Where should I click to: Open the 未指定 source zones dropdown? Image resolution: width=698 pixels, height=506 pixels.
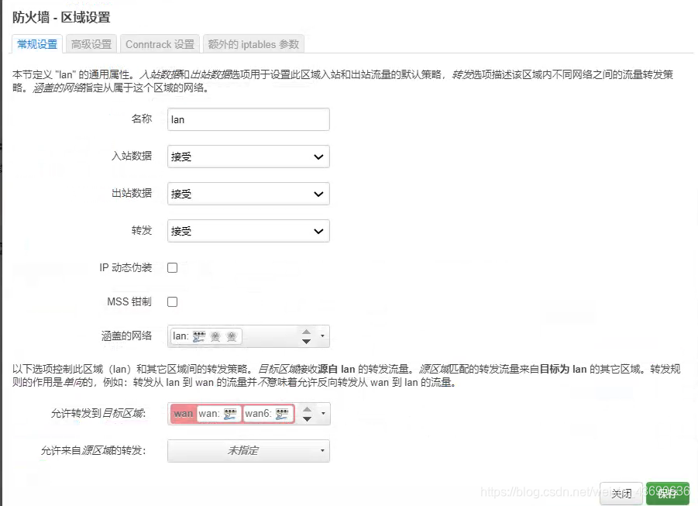tap(249, 451)
